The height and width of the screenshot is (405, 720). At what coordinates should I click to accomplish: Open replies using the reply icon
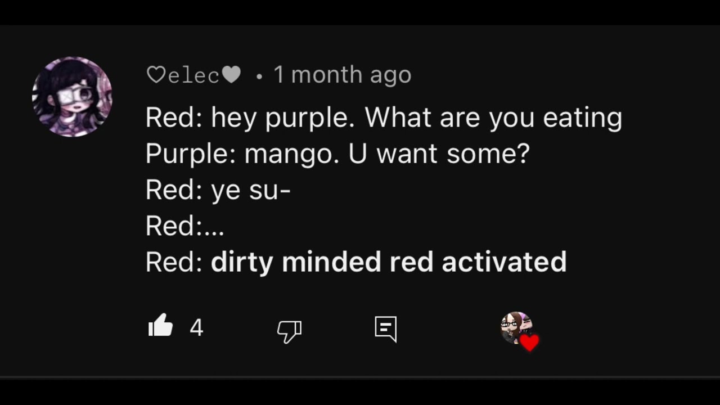(386, 328)
